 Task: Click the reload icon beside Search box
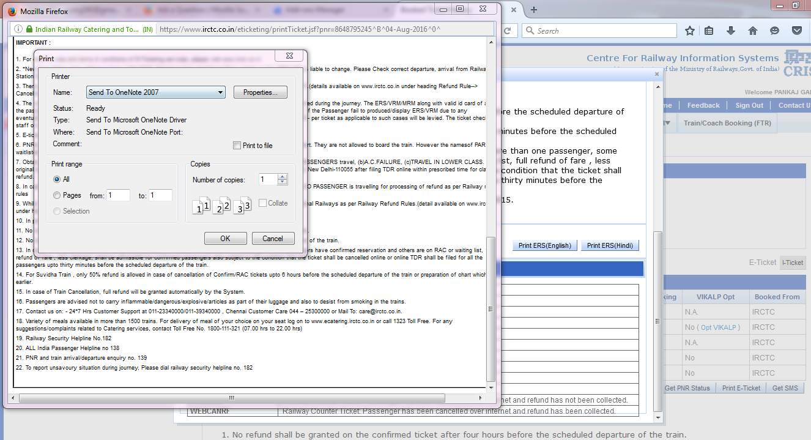coord(508,31)
